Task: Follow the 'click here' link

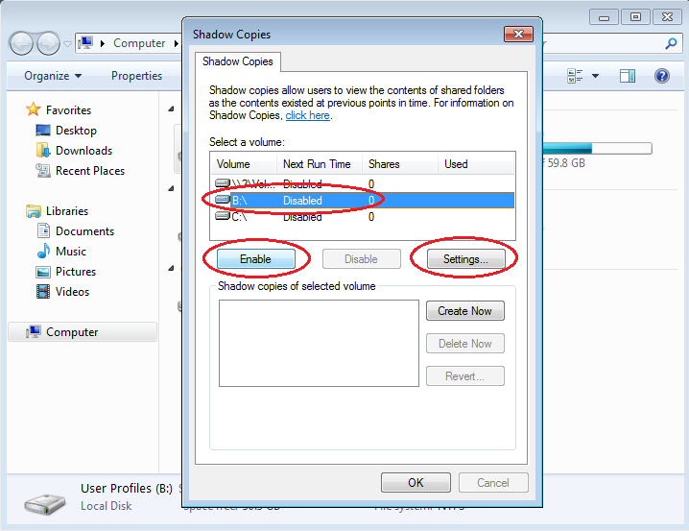Action: [308, 115]
